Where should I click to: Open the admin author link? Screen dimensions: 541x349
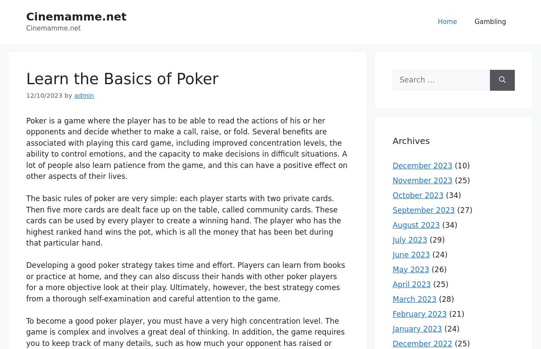84,96
